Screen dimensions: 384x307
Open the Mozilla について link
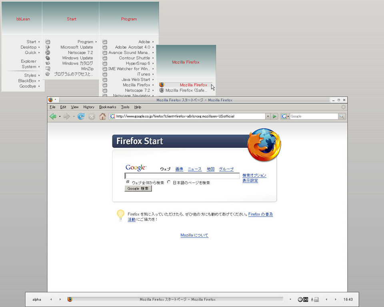coord(194,235)
